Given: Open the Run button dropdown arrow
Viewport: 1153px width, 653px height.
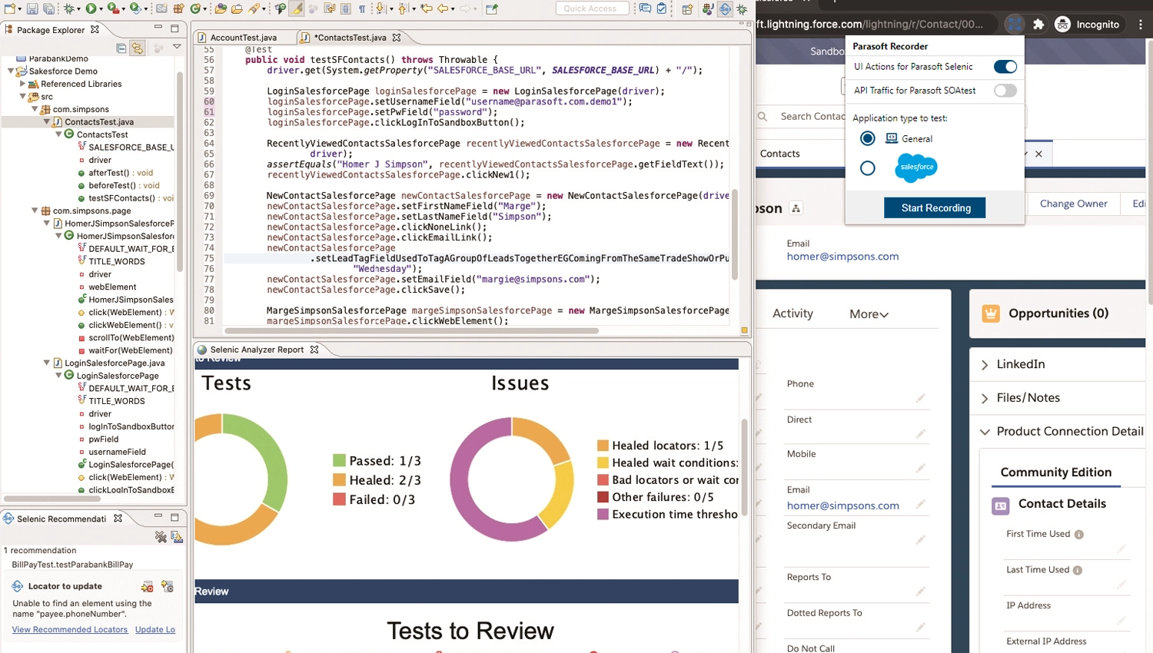Looking at the screenshot, I should (x=101, y=9).
